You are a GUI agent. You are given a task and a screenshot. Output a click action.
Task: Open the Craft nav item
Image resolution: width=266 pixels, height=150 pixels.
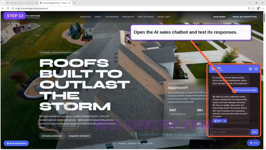point(98,17)
